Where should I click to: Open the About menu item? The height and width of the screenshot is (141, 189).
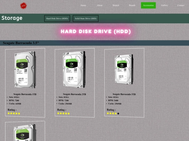click(99, 5)
